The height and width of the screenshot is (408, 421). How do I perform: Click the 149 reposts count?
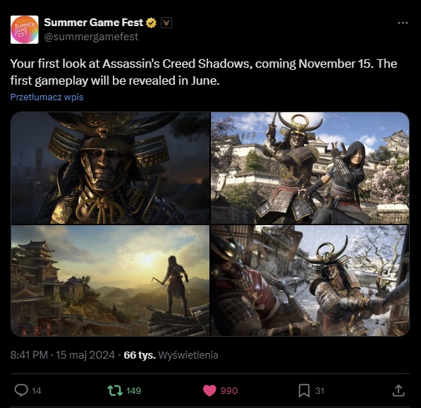[133, 390]
